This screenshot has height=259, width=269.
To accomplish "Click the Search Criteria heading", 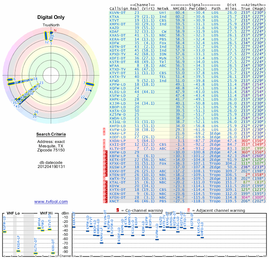I will [51, 134].
